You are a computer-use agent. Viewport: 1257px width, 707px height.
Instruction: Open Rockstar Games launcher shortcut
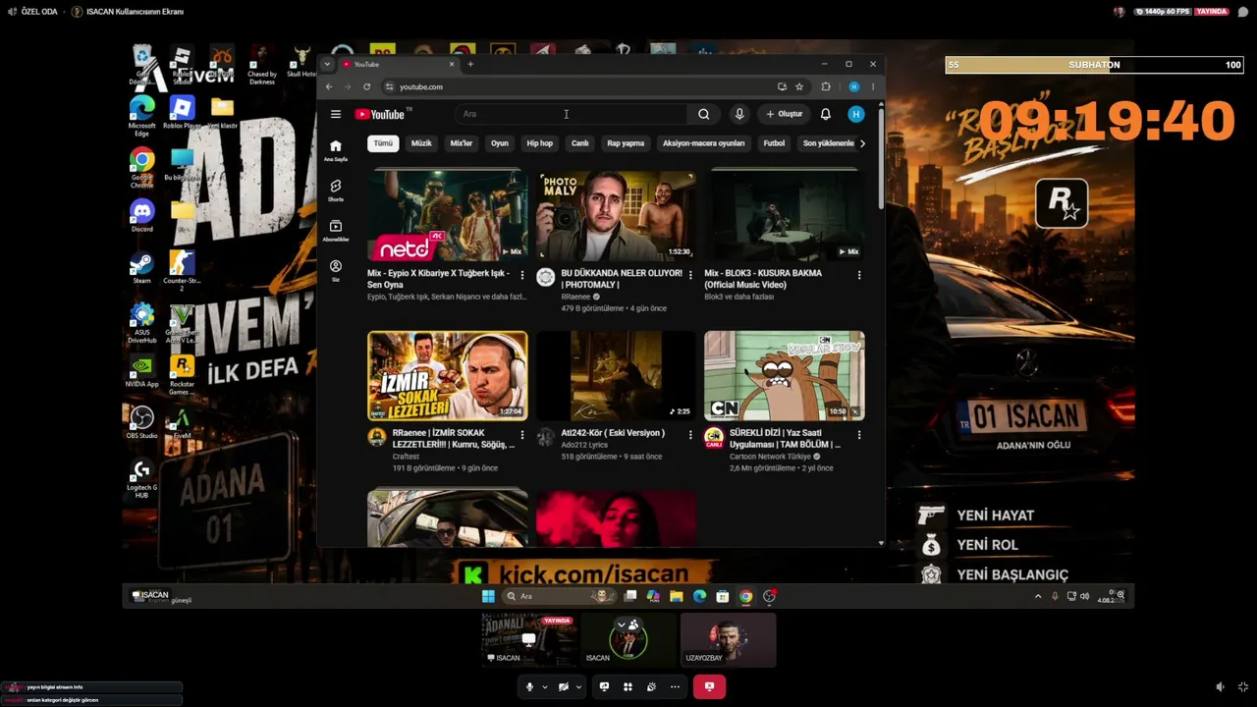(182, 374)
